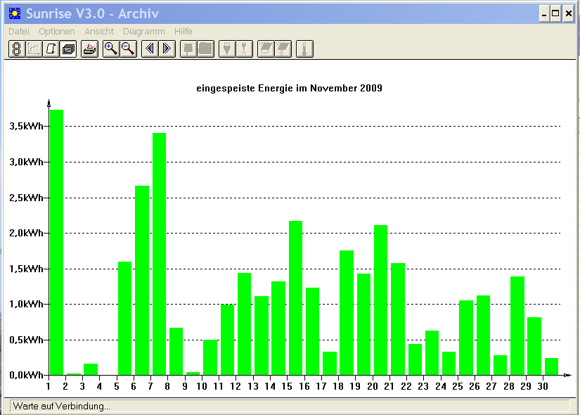Zoom in with the plus magnifier
This screenshot has width=580, height=415.
(111, 49)
